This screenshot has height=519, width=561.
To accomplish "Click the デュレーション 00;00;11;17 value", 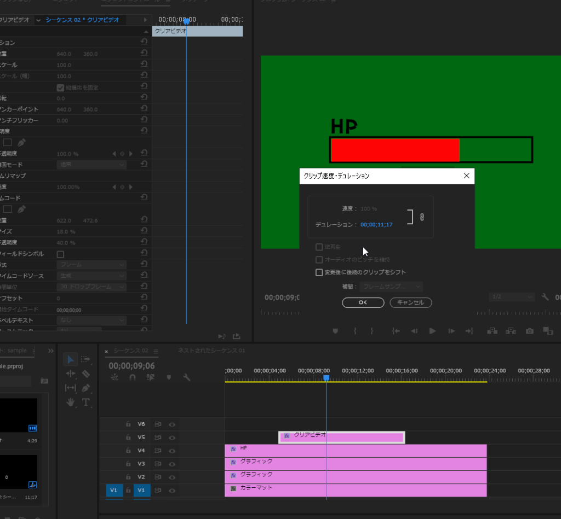I will tap(376, 225).
